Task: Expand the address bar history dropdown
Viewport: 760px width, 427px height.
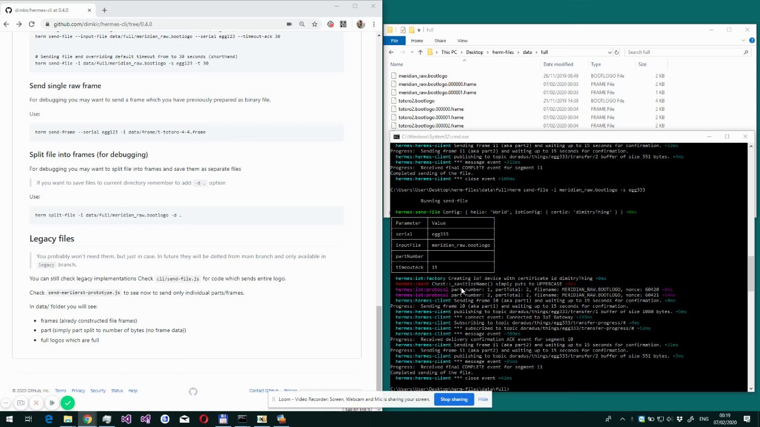Action: point(610,52)
